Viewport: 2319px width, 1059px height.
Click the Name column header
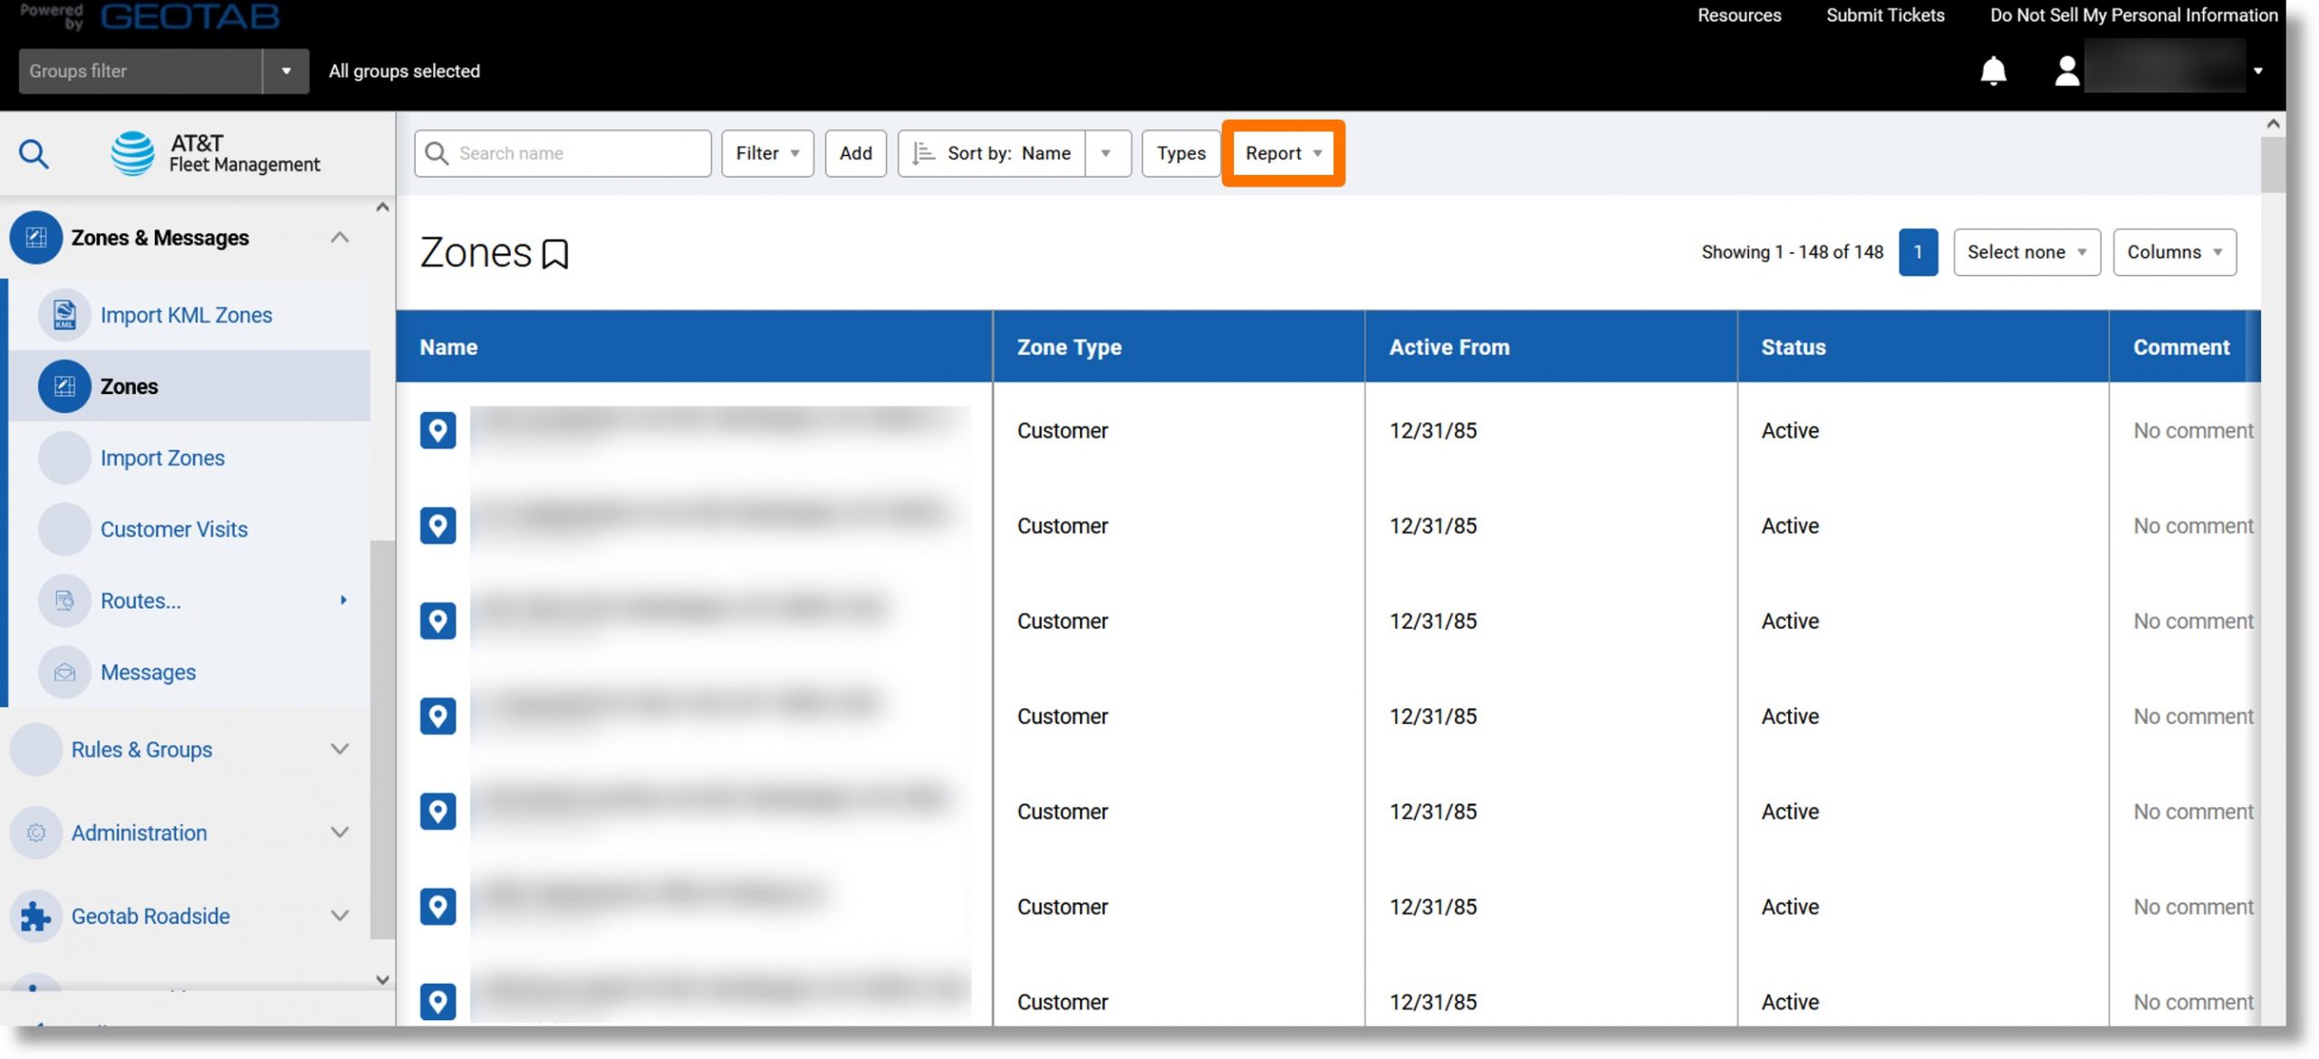point(694,347)
